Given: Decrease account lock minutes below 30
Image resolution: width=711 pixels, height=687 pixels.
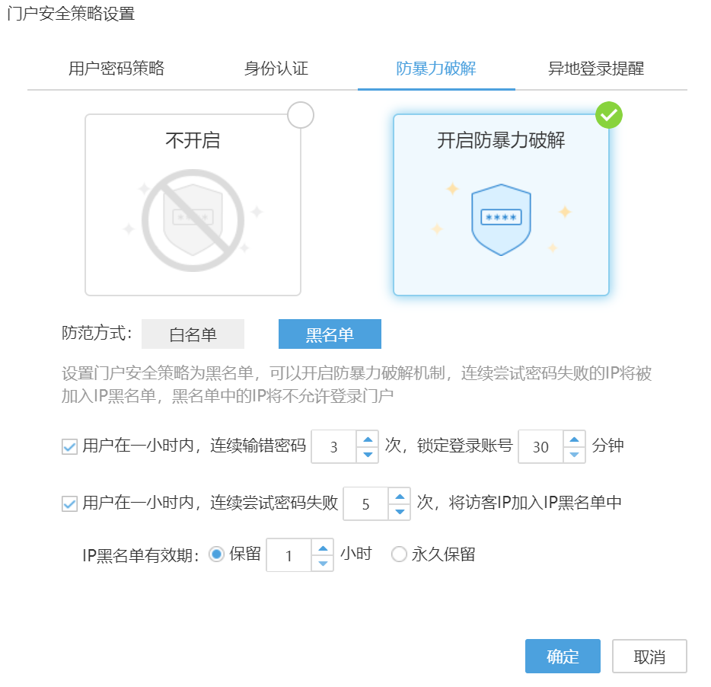Looking at the screenshot, I should [x=575, y=455].
